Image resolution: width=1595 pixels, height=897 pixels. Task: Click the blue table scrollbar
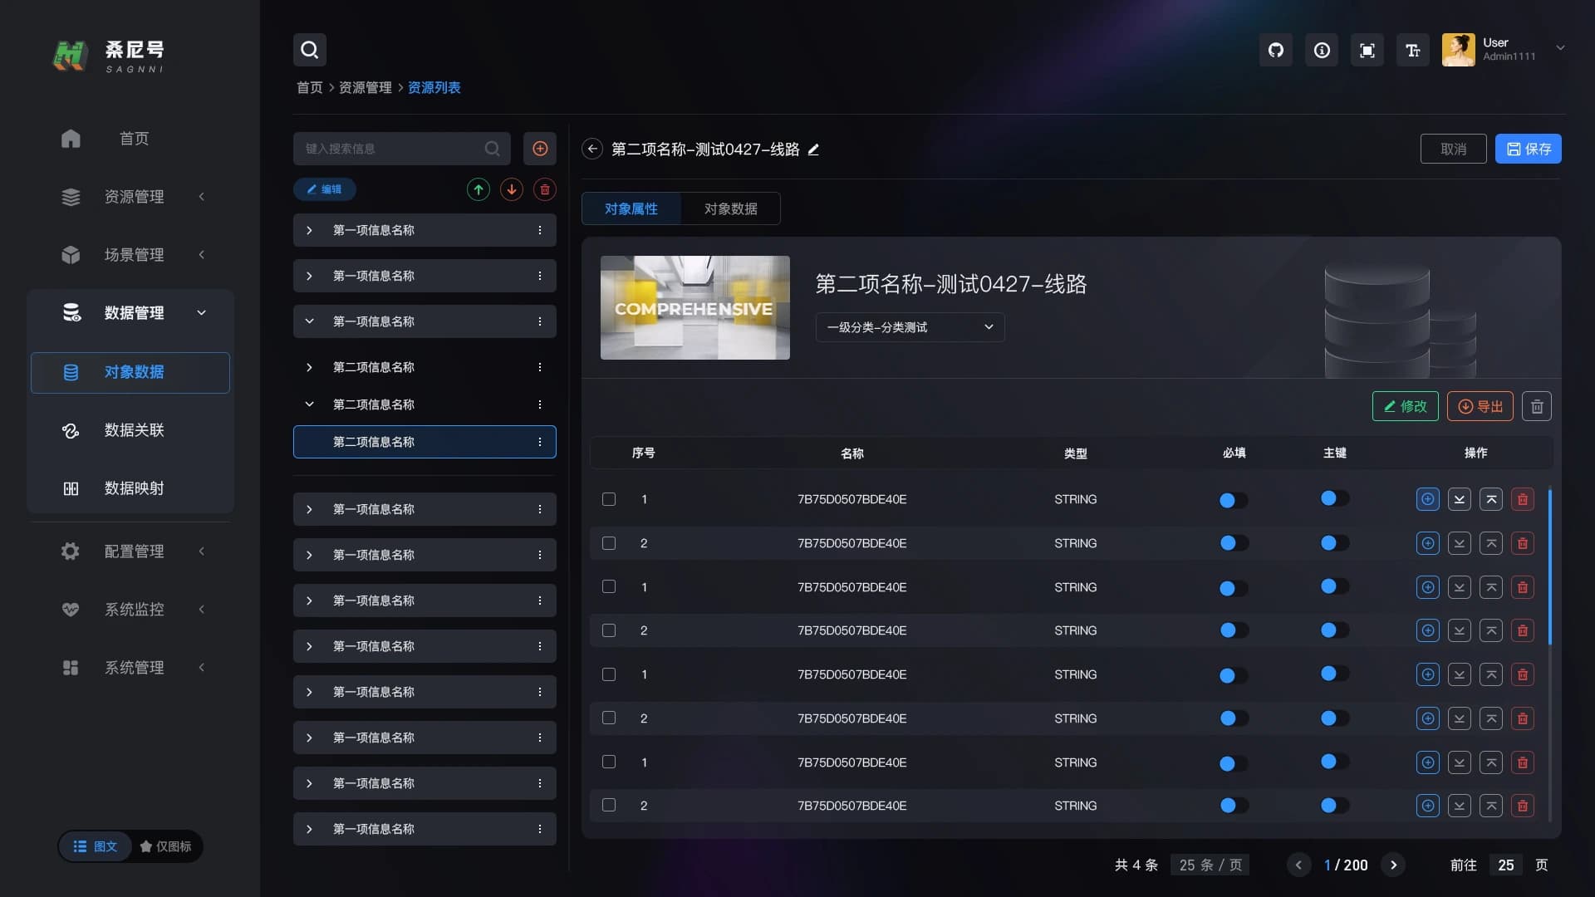click(1550, 566)
